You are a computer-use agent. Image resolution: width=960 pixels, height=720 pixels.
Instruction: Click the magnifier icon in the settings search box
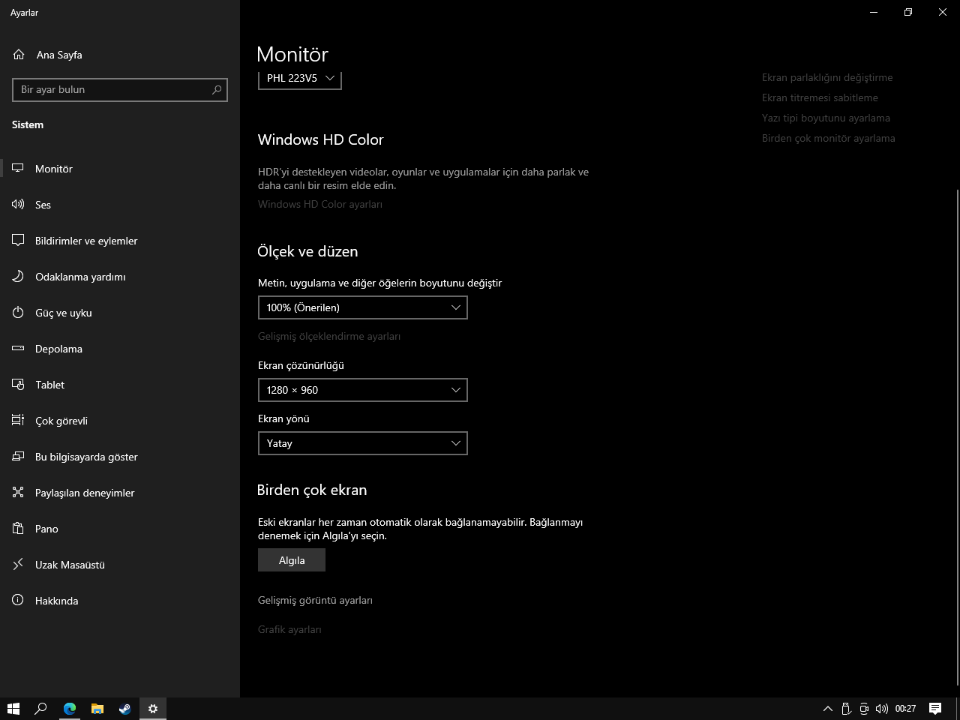pos(217,90)
